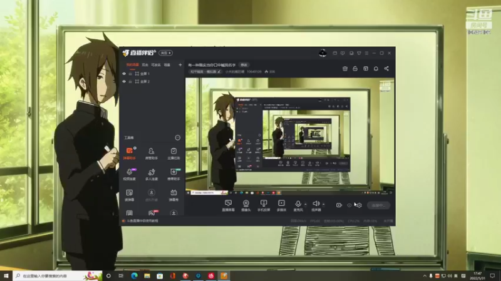
Task: Add a camera source (摄像头)
Action: coord(246,205)
